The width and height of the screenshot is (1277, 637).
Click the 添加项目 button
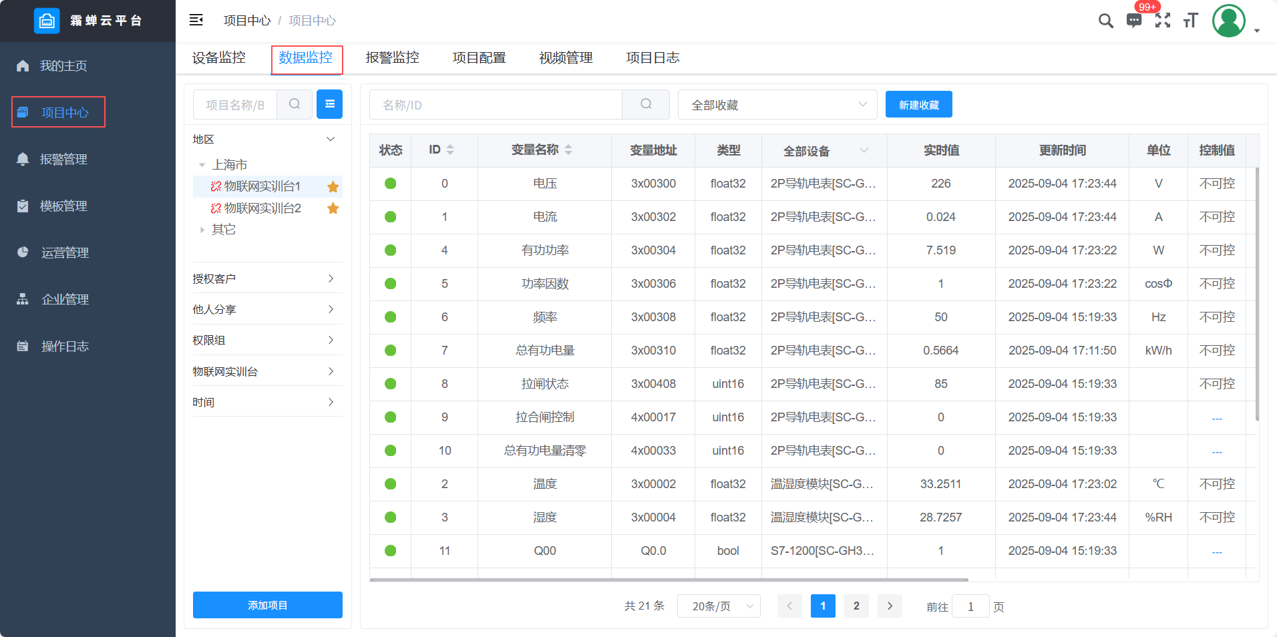[267, 605]
